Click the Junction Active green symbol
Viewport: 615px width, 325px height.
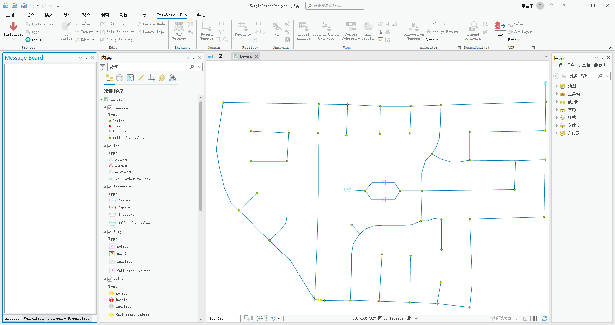pos(110,121)
